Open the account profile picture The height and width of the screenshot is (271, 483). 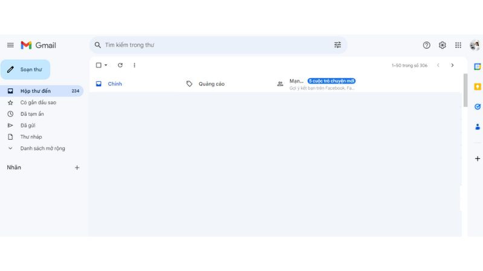pyautogui.click(x=475, y=45)
